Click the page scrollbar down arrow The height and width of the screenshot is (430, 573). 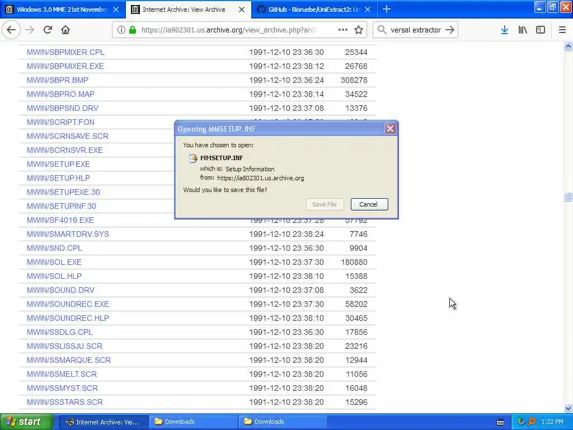point(568,408)
